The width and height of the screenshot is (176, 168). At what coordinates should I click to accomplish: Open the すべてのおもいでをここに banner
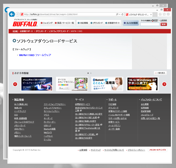[72, 84]
